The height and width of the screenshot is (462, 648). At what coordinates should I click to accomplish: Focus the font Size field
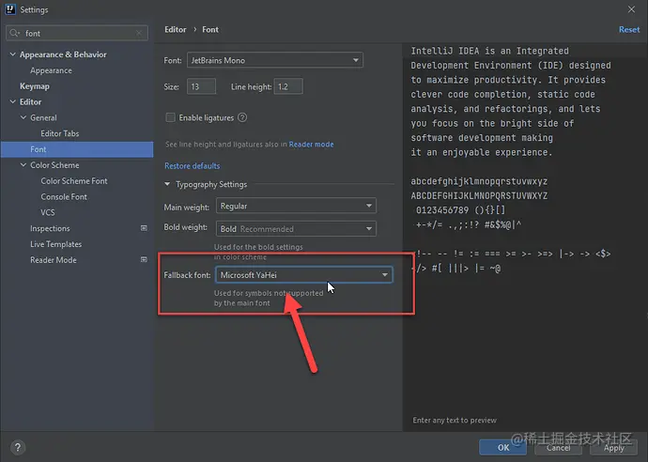[x=201, y=86]
